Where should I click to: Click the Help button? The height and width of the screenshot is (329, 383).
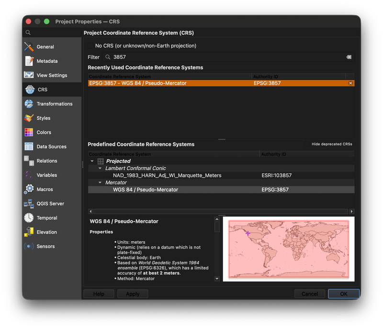pos(99,294)
